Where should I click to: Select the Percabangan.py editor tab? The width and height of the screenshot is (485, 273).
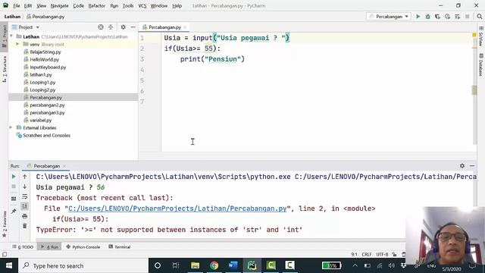pyautogui.click(x=164, y=27)
